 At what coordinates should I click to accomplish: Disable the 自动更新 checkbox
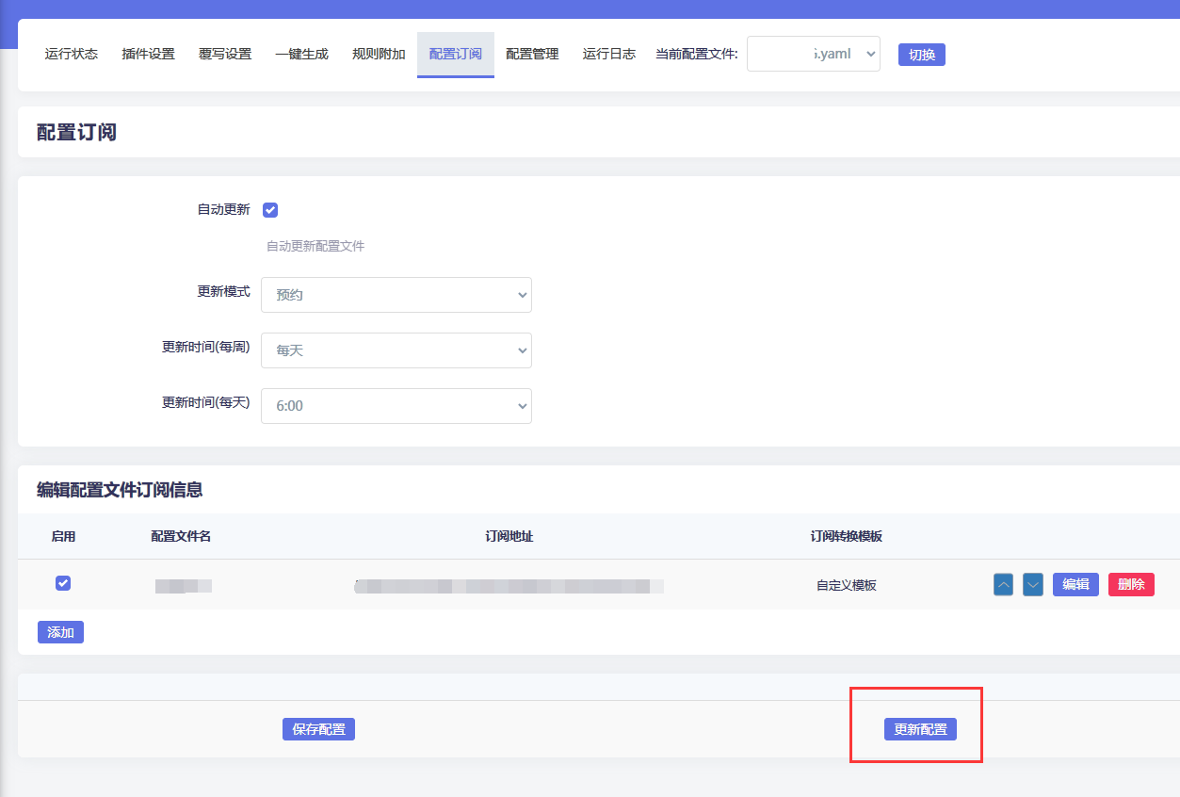tap(270, 210)
